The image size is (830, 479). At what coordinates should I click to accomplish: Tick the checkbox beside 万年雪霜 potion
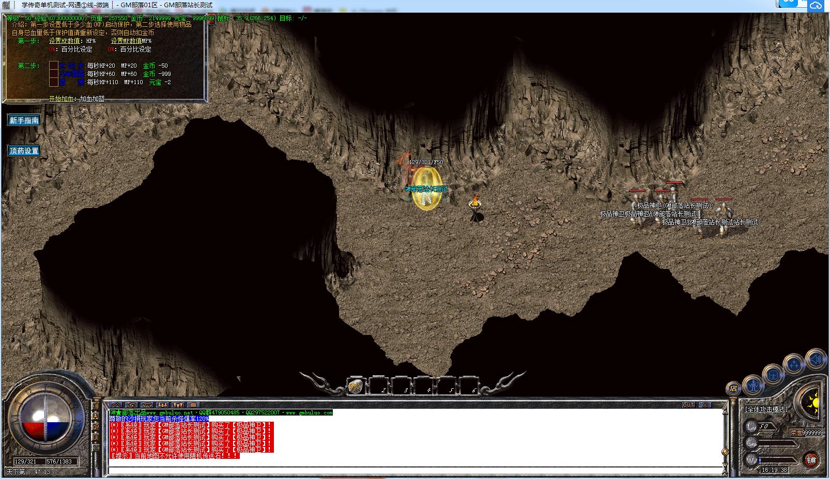coord(54,74)
